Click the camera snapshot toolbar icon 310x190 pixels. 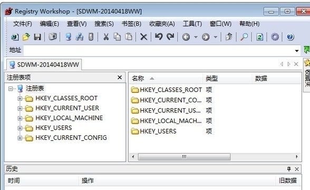click(x=53, y=36)
